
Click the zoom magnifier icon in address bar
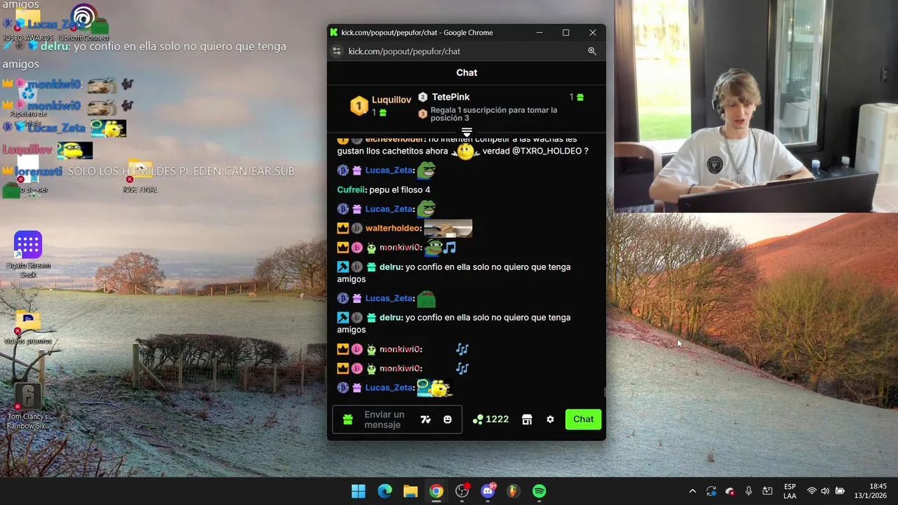pos(592,51)
